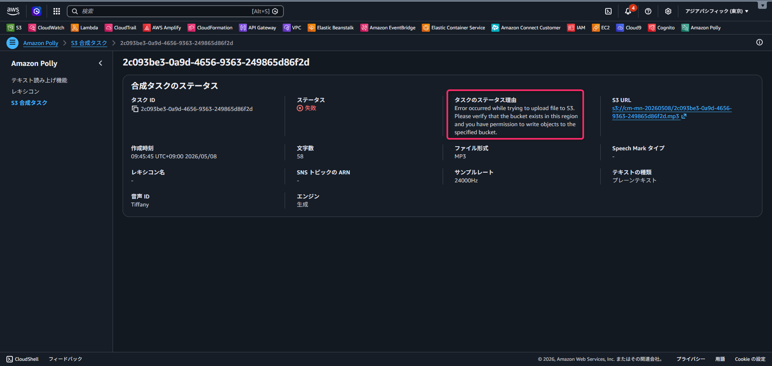Screen dimensions: 772x366
Task: Launch CloudShell from the top bar
Action: 608,11
